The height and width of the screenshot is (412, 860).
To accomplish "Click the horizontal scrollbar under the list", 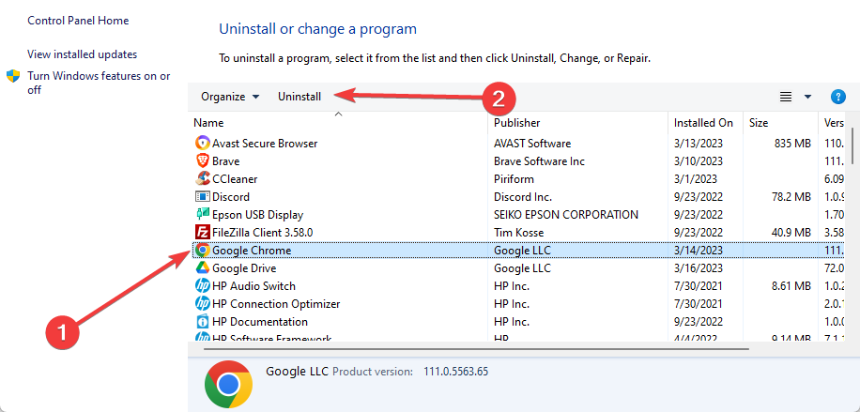I will point(475,348).
